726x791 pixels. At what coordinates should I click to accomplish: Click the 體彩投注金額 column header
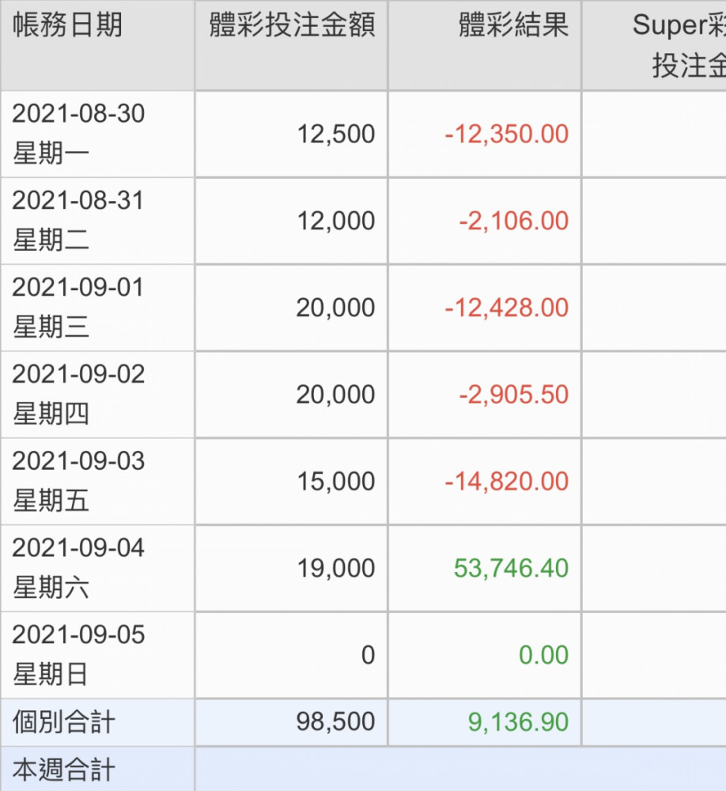(x=292, y=26)
